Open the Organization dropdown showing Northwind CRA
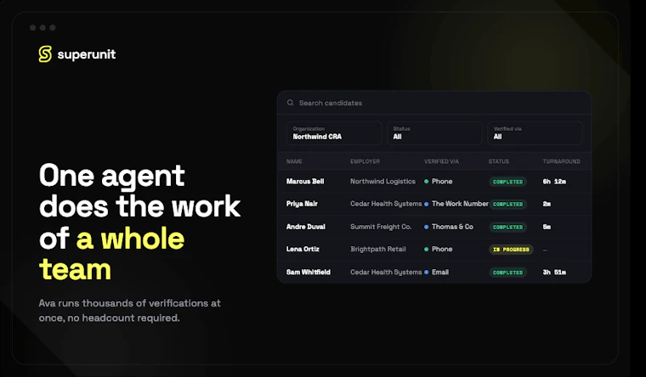 (334, 133)
